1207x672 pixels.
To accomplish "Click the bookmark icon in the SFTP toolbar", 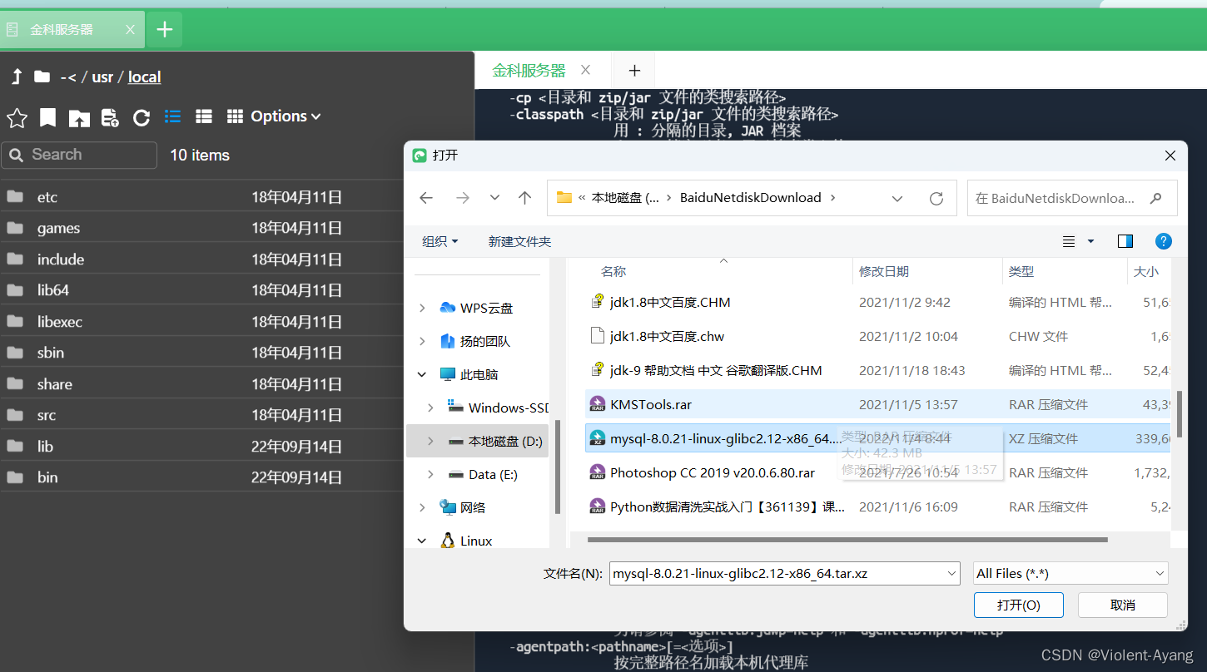I will click(x=48, y=117).
